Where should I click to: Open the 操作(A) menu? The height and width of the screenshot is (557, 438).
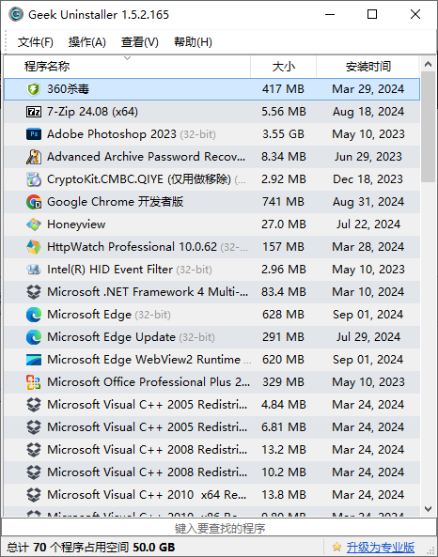[x=87, y=42]
